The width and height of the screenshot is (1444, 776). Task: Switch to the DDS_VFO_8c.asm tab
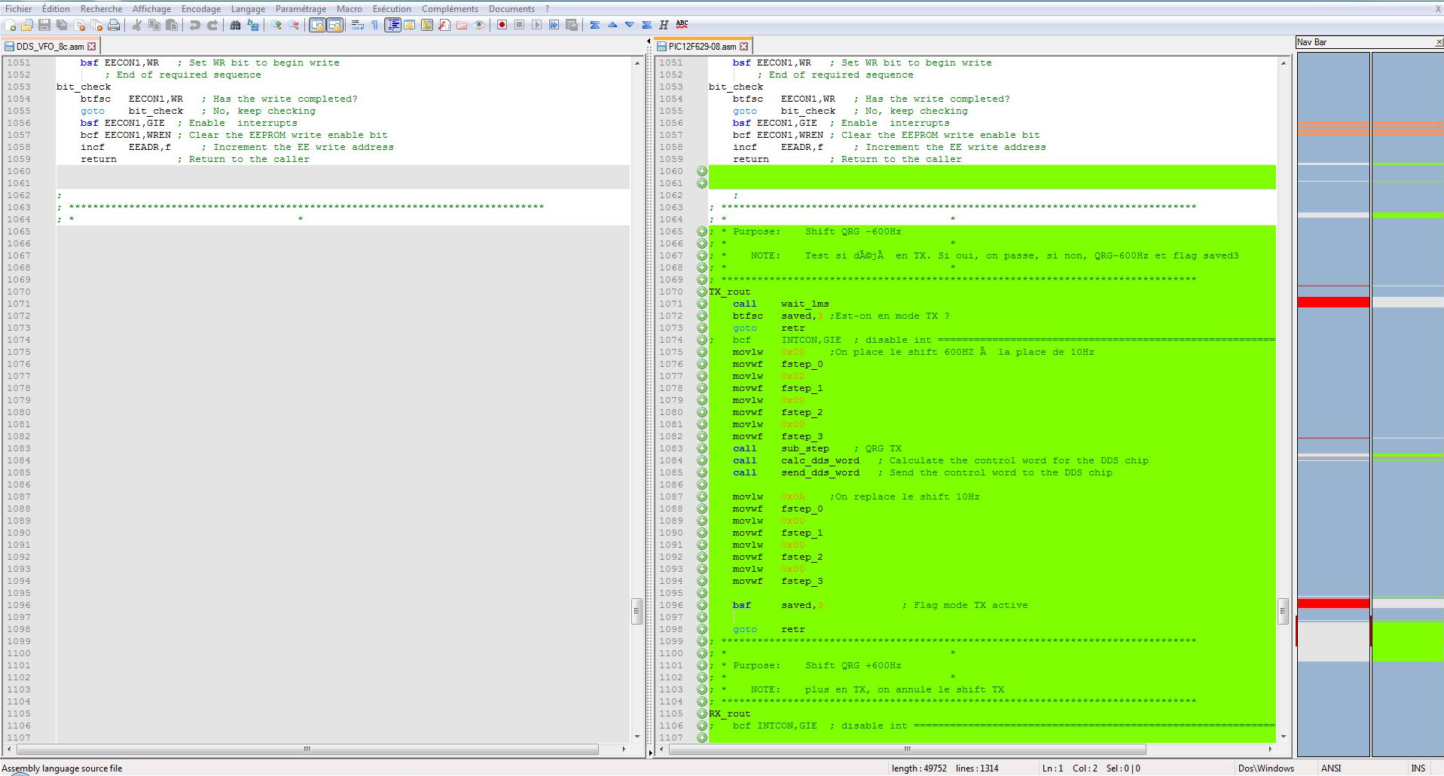pyautogui.click(x=45, y=45)
